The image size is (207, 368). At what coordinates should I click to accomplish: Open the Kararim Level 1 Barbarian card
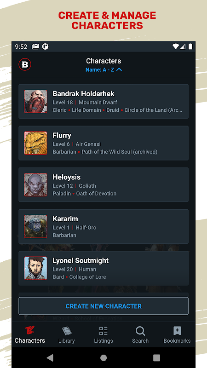point(103,226)
